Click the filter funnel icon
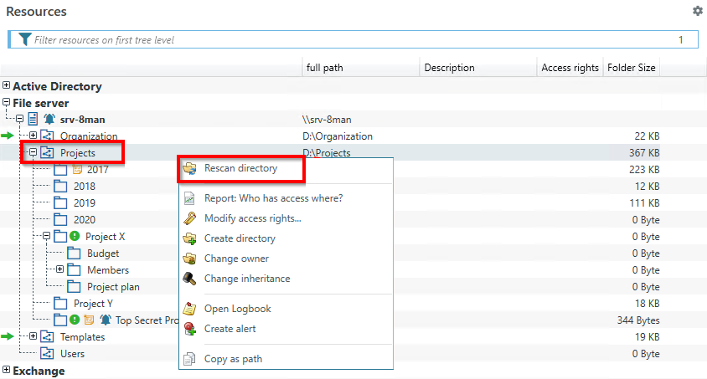Screen dimensions: 707x379 click(24, 39)
